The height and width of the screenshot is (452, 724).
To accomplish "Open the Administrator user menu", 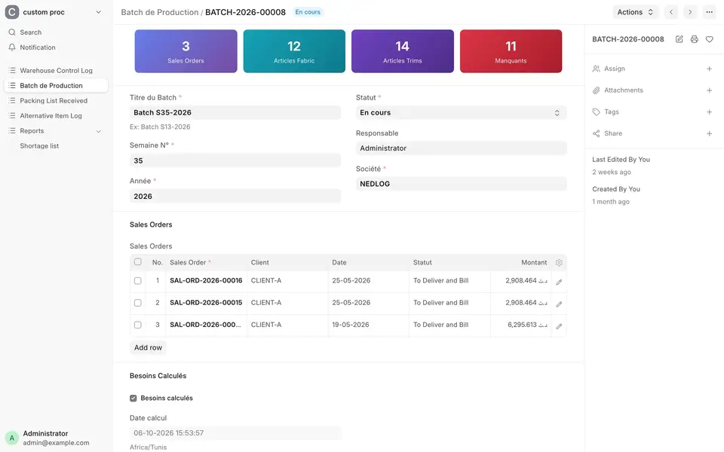I will coord(56,438).
